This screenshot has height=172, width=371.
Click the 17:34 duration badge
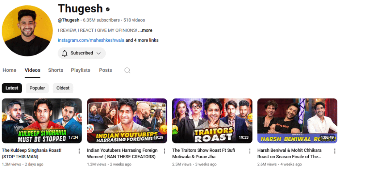pyautogui.click(x=73, y=137)
